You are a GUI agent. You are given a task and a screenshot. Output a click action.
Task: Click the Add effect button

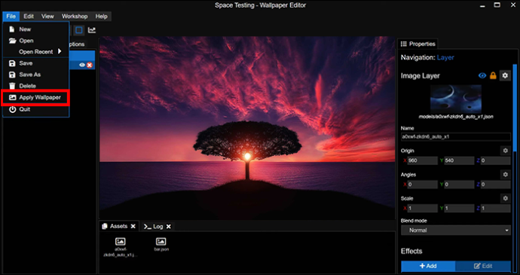[428, 266]
